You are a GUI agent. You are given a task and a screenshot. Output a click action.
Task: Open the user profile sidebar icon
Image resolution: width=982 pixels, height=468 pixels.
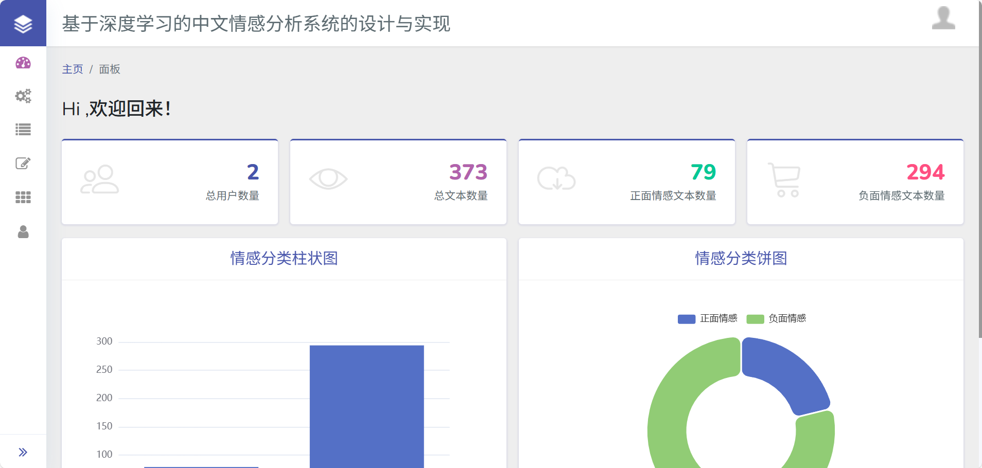[23, 232]
